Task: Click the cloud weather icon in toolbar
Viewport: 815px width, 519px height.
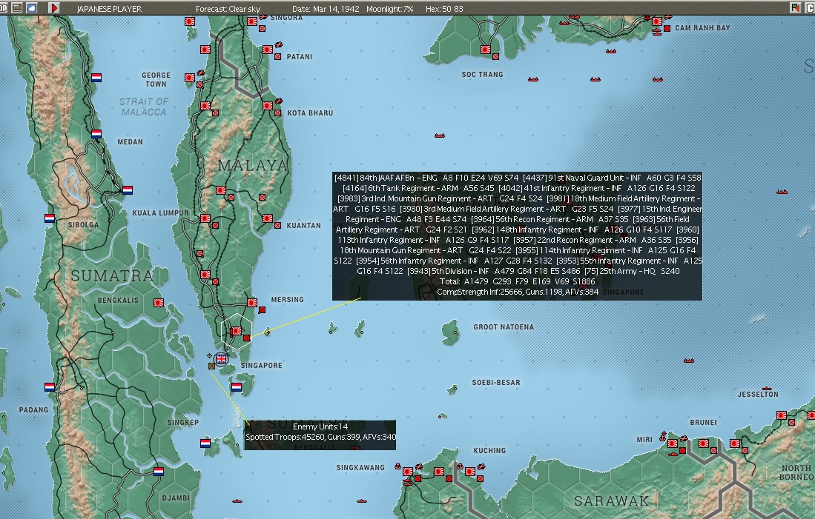Action: (32, 8)
